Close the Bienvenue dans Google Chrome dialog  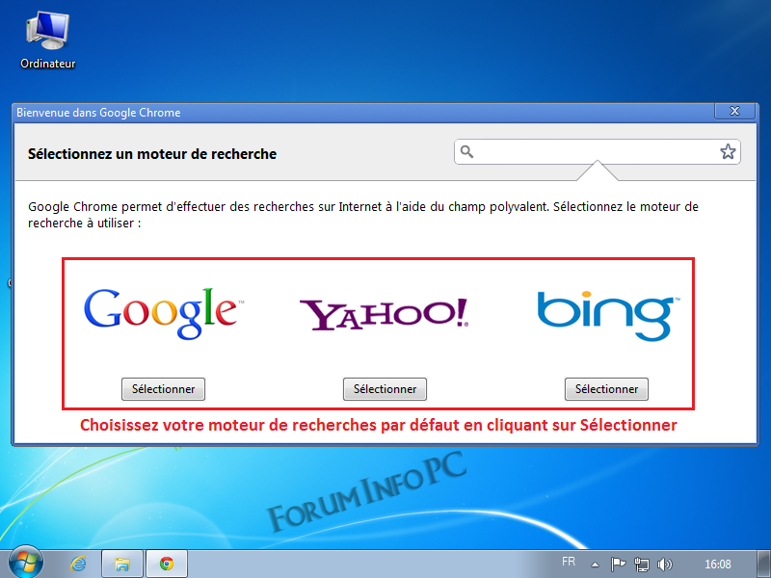734,111
